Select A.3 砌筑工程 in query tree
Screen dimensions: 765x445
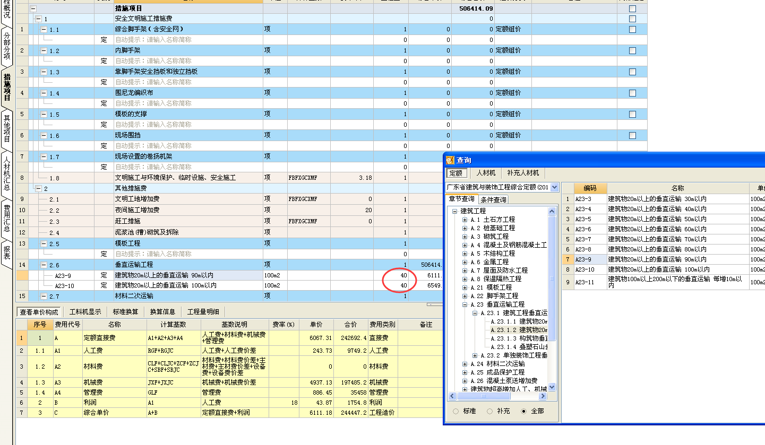[489, 237]
